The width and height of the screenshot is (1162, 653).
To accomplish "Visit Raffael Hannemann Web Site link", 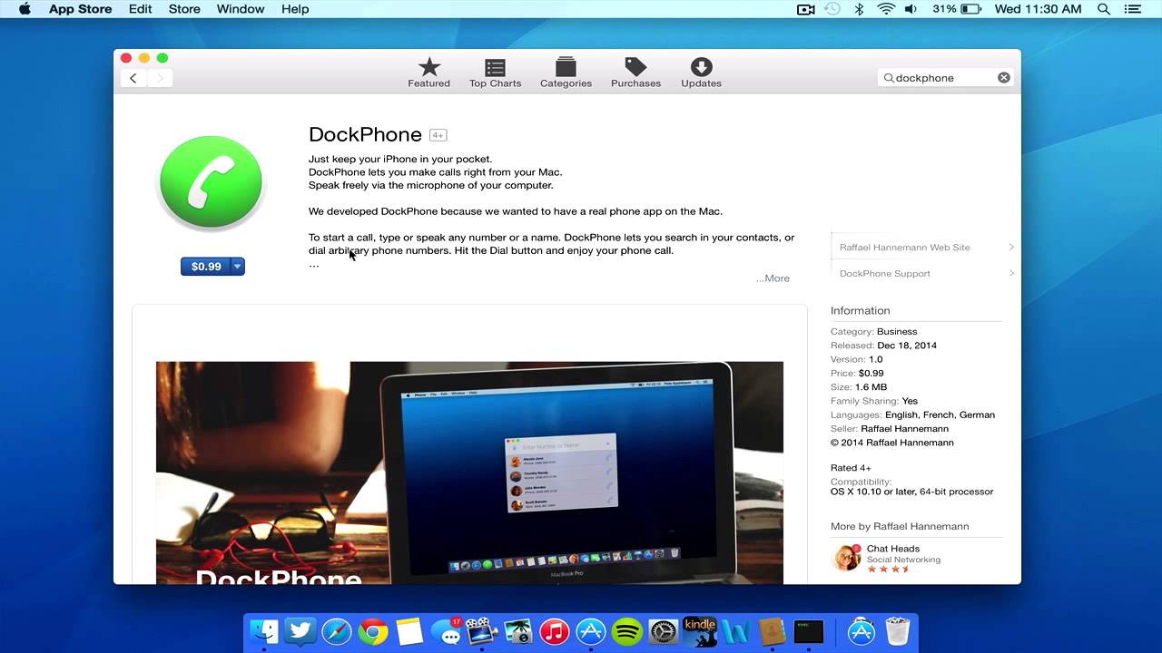I will [905, 247].
